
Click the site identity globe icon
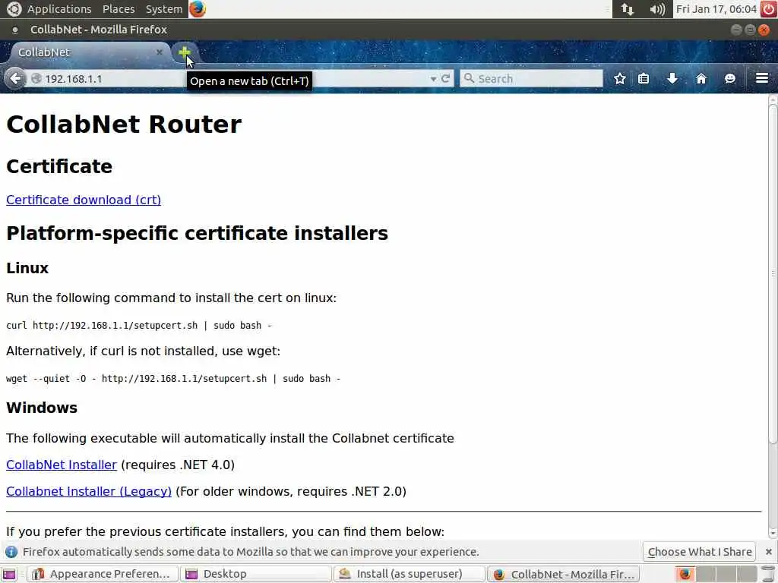point(36,79)
